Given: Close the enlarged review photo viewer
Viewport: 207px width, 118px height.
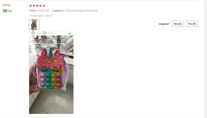Looking at the screenshot, I should (x=70, y=33).
